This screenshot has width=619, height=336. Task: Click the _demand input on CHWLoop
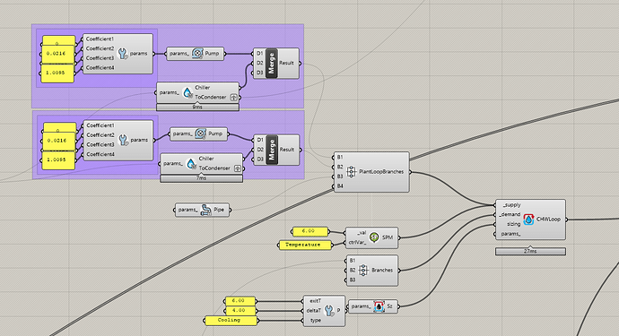pos(510,214)
